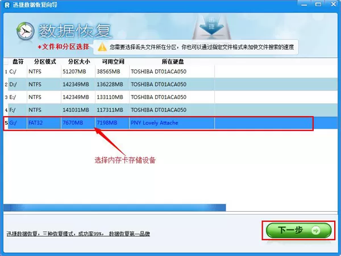
Task: Select the E:/ partition row
Action: [170, 97]
